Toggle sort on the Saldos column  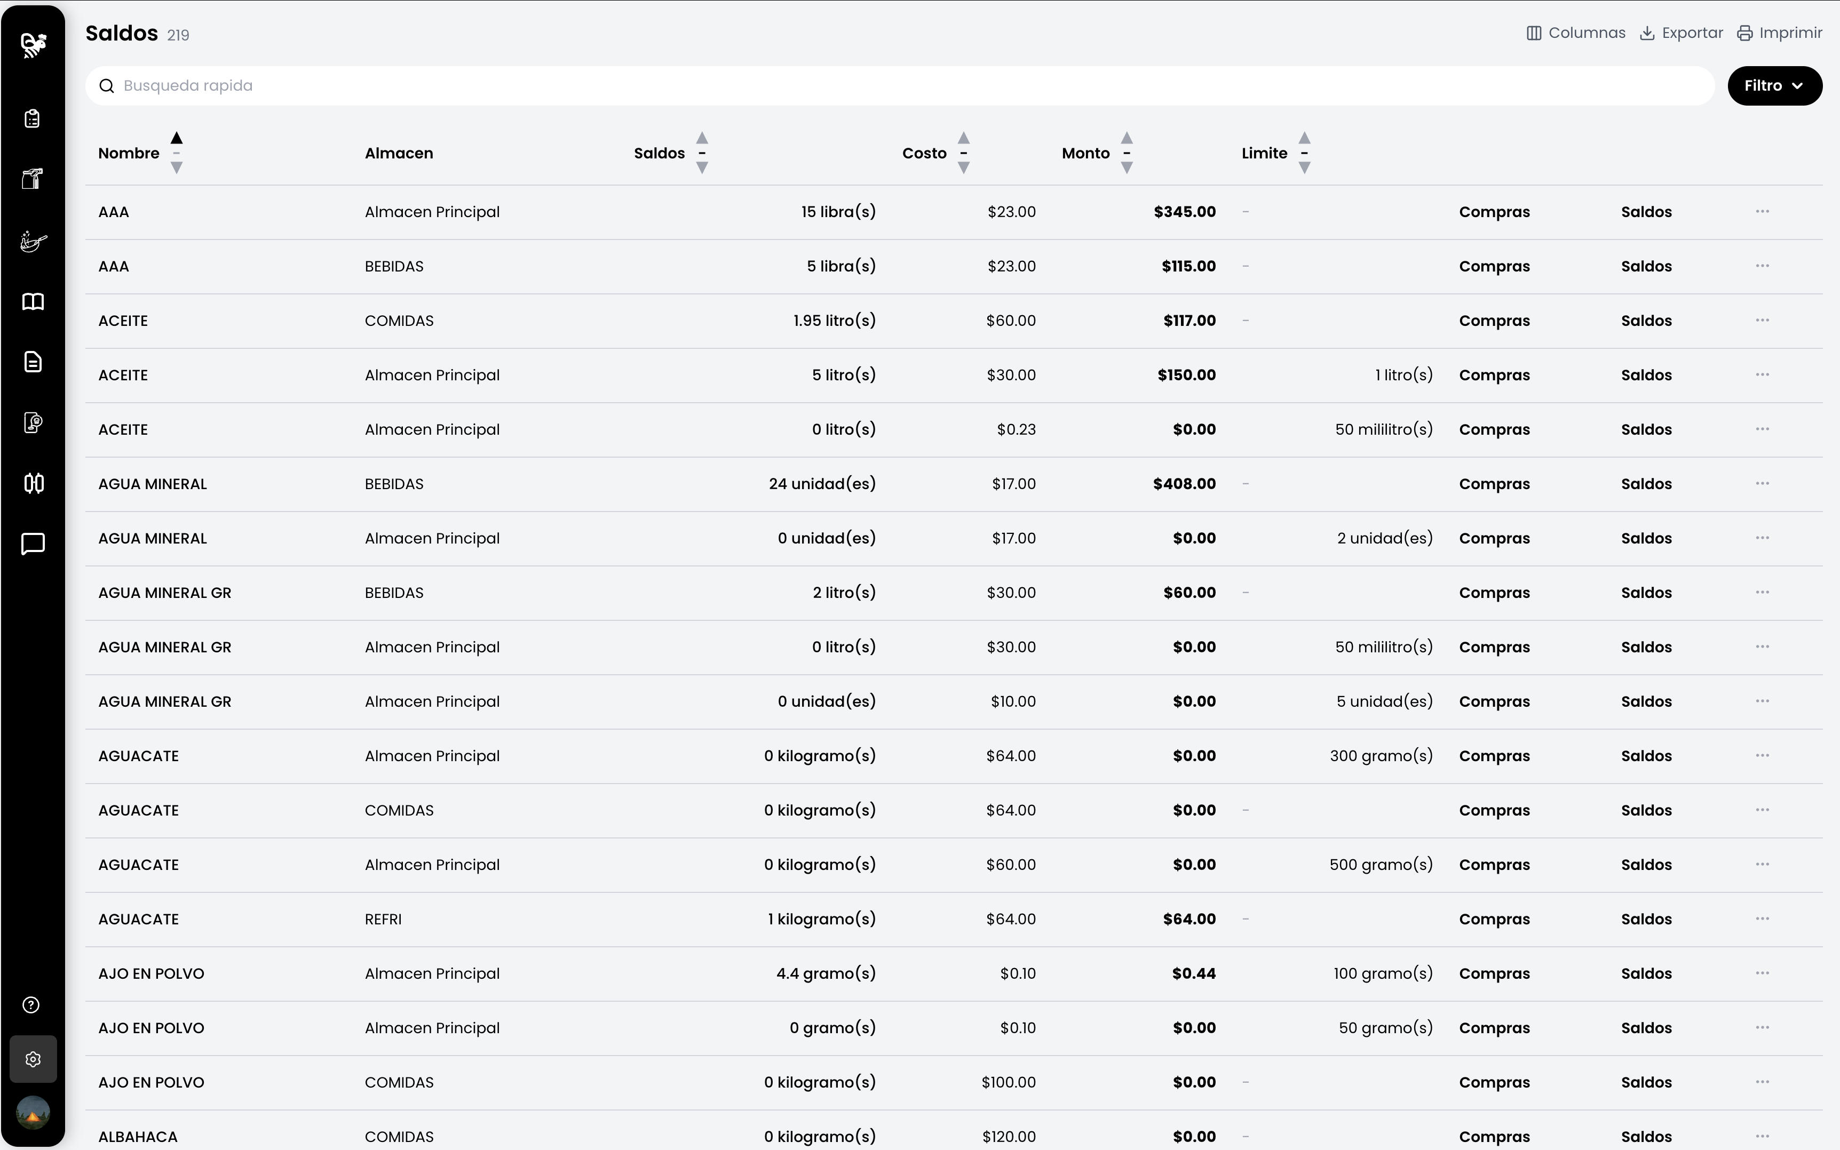(702, 153)
